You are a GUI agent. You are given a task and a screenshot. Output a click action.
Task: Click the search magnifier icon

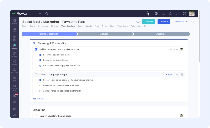[47, 14]
